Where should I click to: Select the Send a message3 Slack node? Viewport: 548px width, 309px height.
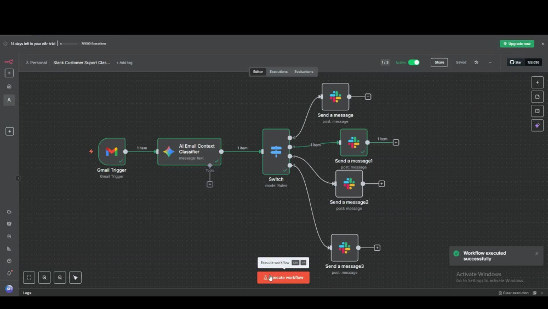[x=345, y=248]
